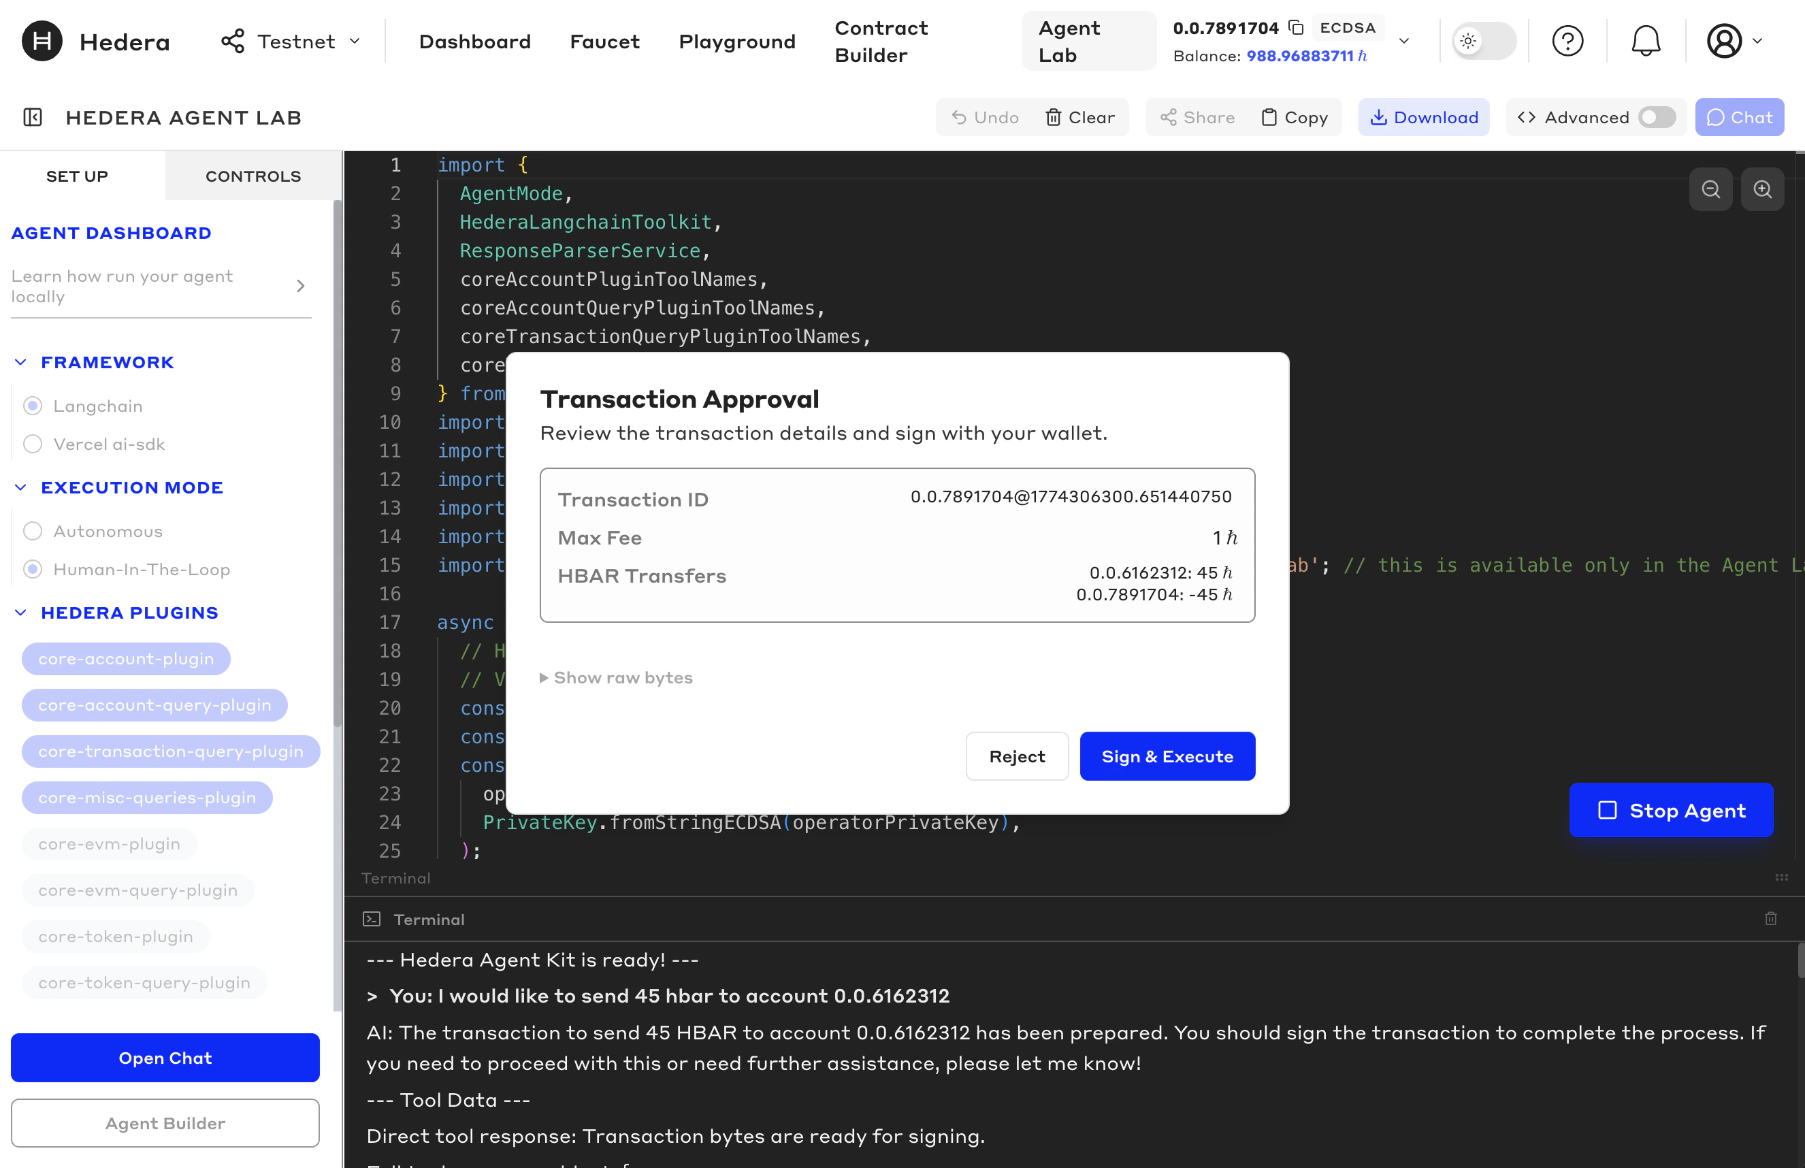The width and height of the screenshot is (1805, 1168).
Task: Copy the account ID 0.0.7891704
Action: point(1297,27)
